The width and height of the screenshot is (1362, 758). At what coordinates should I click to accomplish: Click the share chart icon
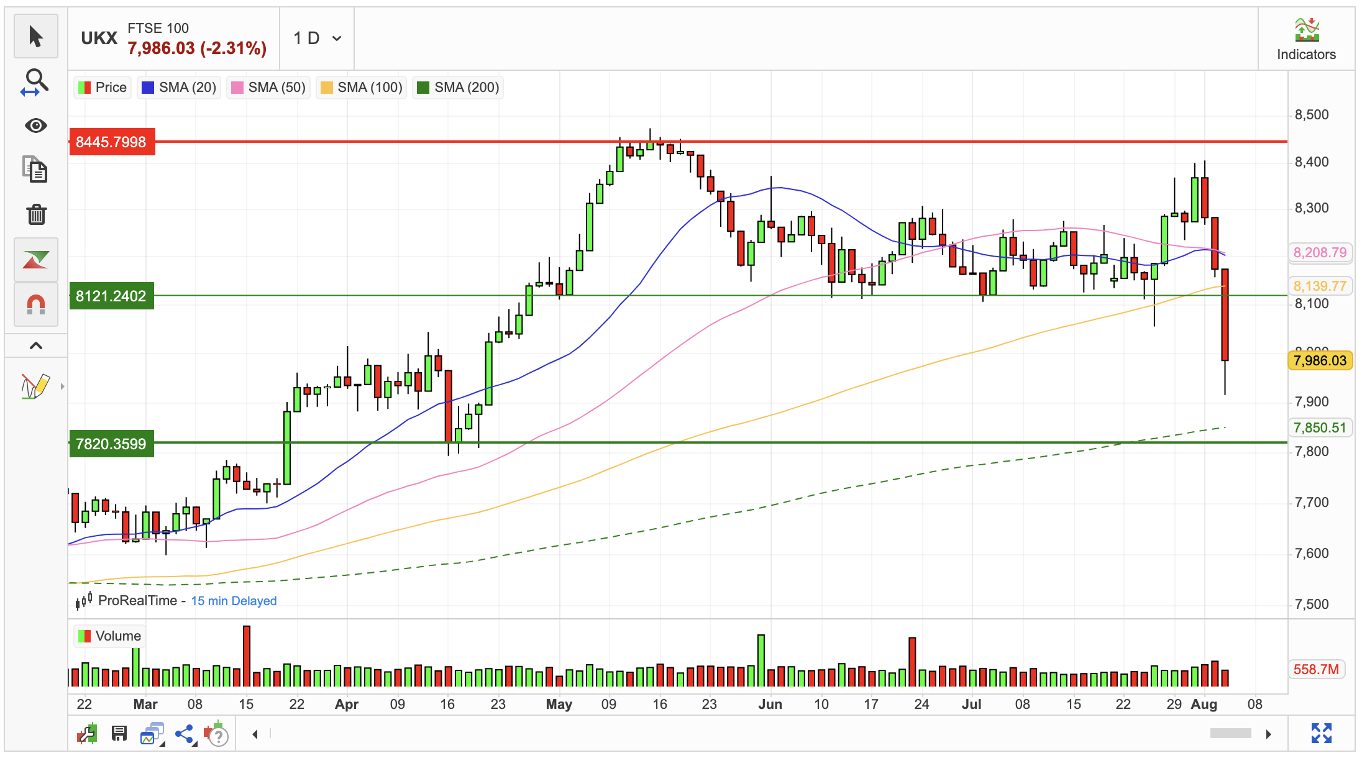185,734
